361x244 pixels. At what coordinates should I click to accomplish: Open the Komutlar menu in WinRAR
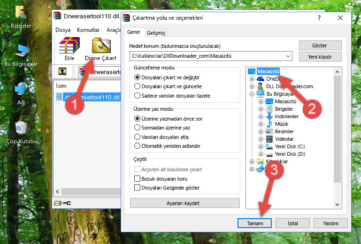pos(88,30)
